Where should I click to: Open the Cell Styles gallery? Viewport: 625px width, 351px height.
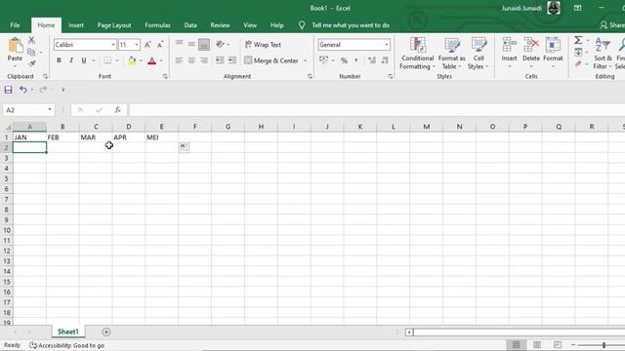pos(479,54)
